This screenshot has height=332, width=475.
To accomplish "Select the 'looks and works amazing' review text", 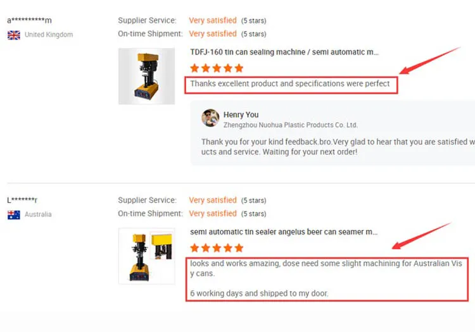I will coord(326,278).
